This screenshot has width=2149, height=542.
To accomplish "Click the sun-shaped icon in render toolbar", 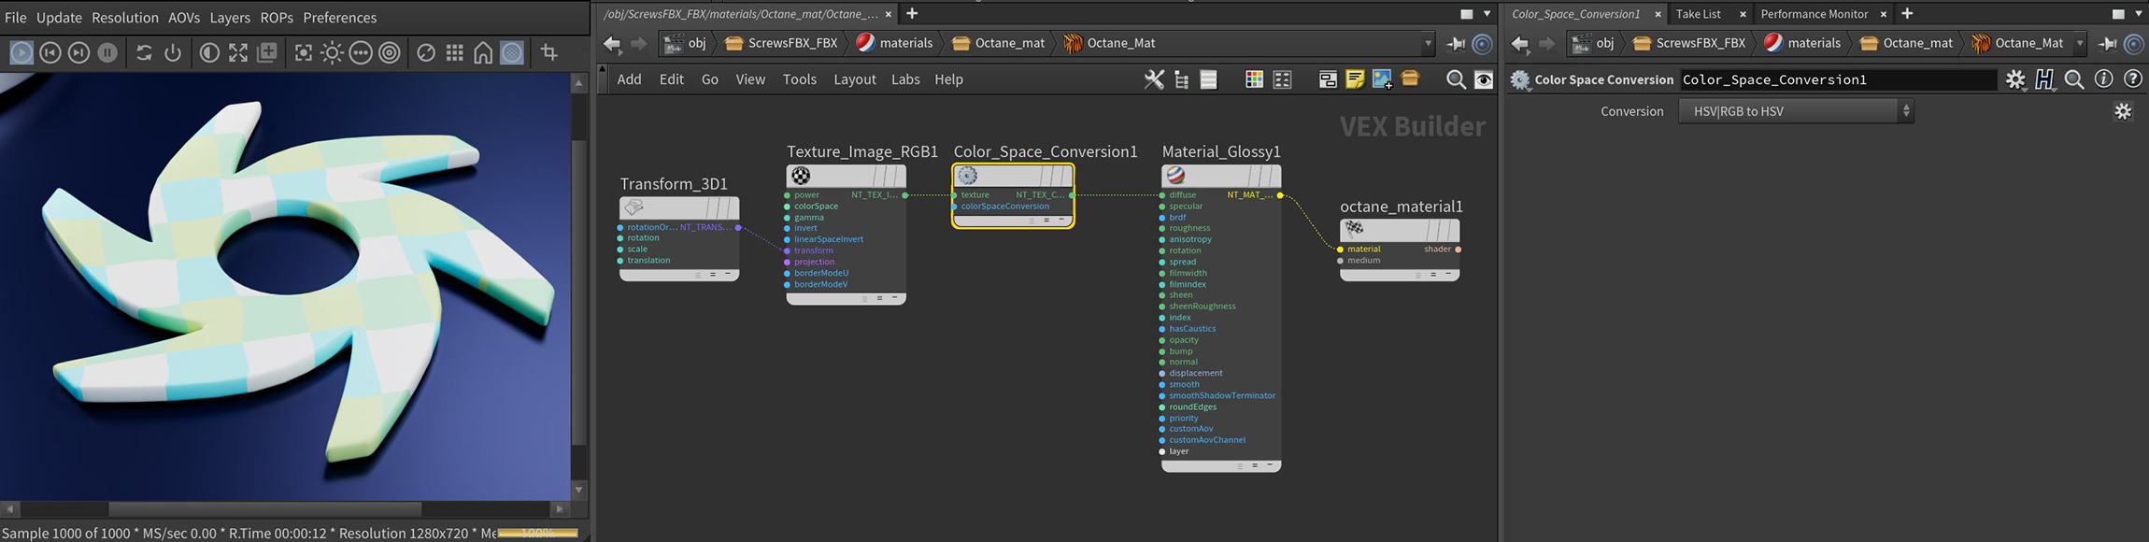I will (x=332, y=53).
